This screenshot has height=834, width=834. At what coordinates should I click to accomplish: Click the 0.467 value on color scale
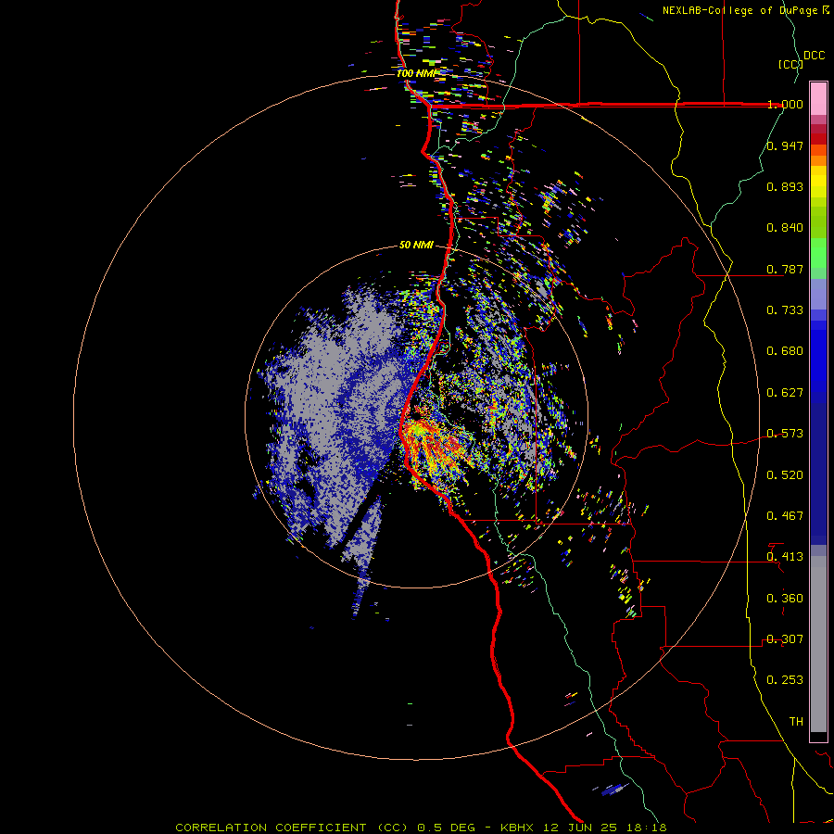click(785, 516)
